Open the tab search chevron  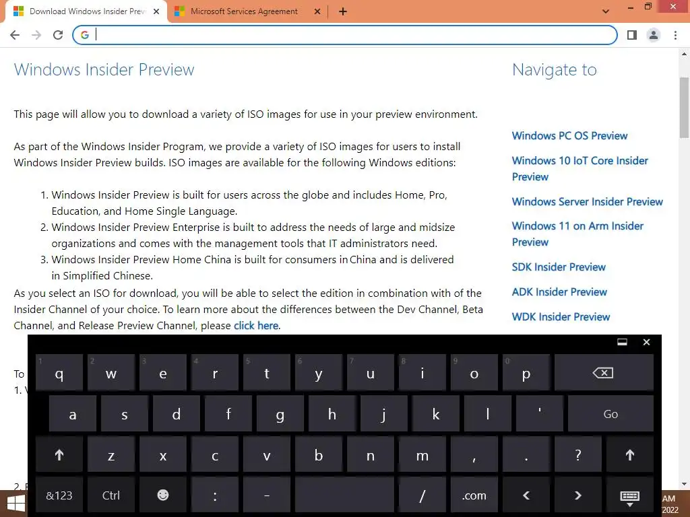coord(606,11)
